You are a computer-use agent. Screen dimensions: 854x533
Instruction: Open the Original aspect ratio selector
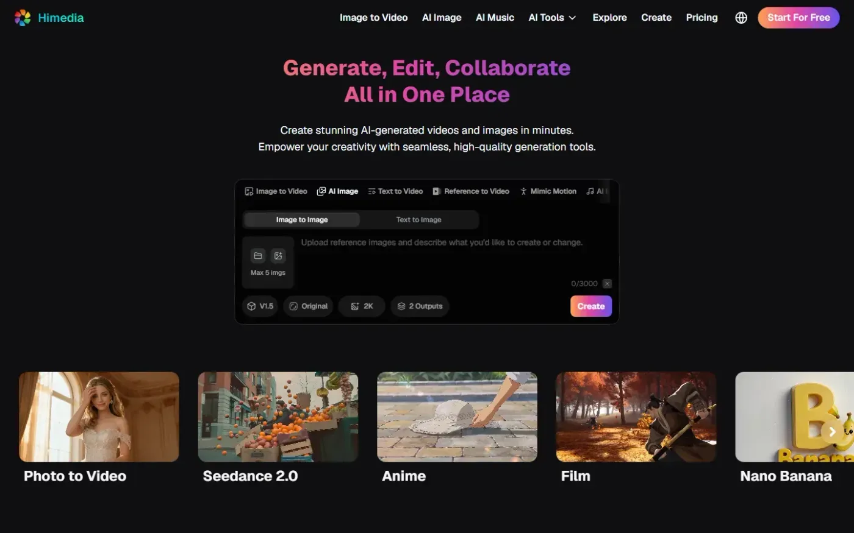tap(308, 306)
